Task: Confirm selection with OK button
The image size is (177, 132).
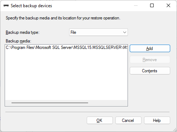Action: (x=100, y=120)
